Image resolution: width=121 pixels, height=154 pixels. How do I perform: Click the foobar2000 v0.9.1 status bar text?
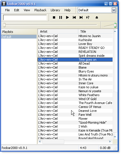tap(14, 148)
